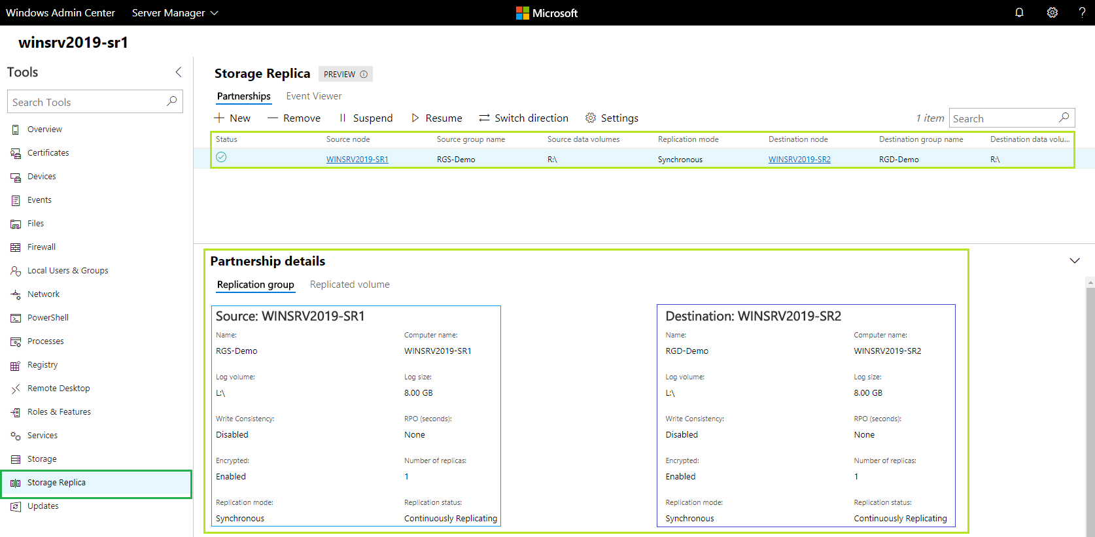
Task: Open the Registry tool icon
Action: (x=16, y=365)
